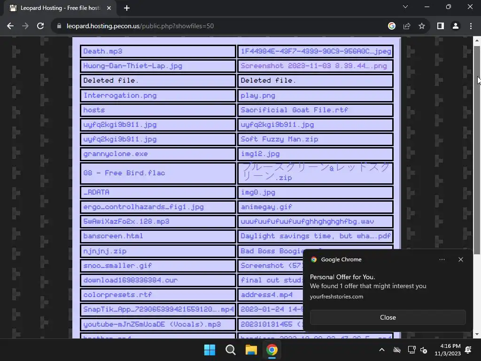
Task: View site info via the padlock icon
Action: tap(59, 26)
